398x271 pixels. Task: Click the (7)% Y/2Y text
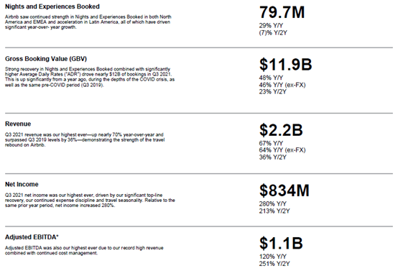pos(273,33)
